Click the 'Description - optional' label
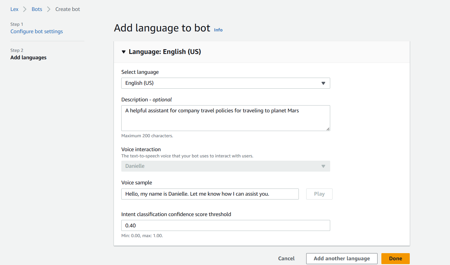450x265 pixels. pos(146,100)
